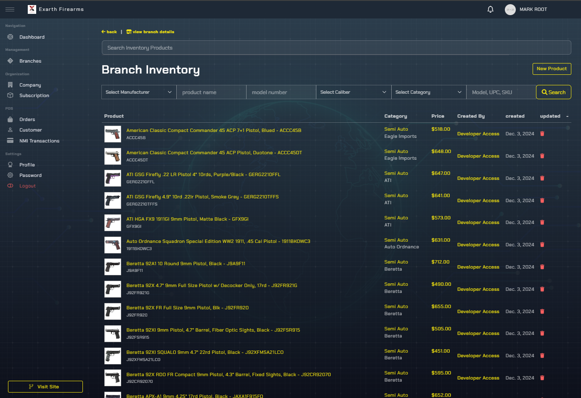Open the Select Manufacturer dropdown
This screenshot has width=581, height=398.
[139, 92]
